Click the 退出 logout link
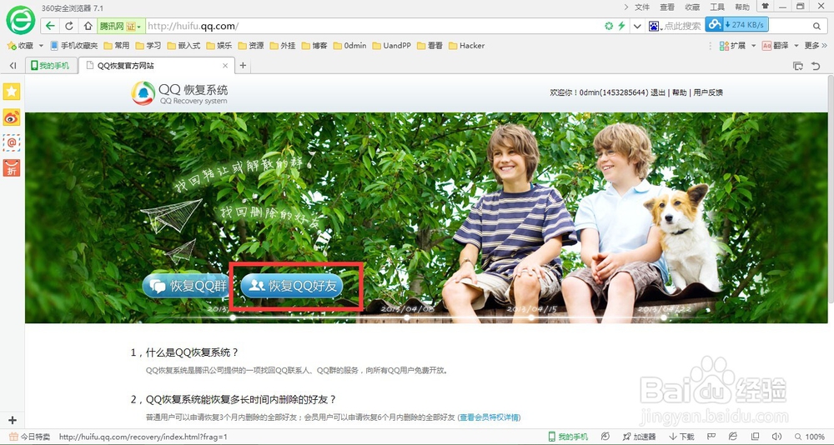Image resolution: width=834 pixels, height=445 pixels. pos(658,92)
